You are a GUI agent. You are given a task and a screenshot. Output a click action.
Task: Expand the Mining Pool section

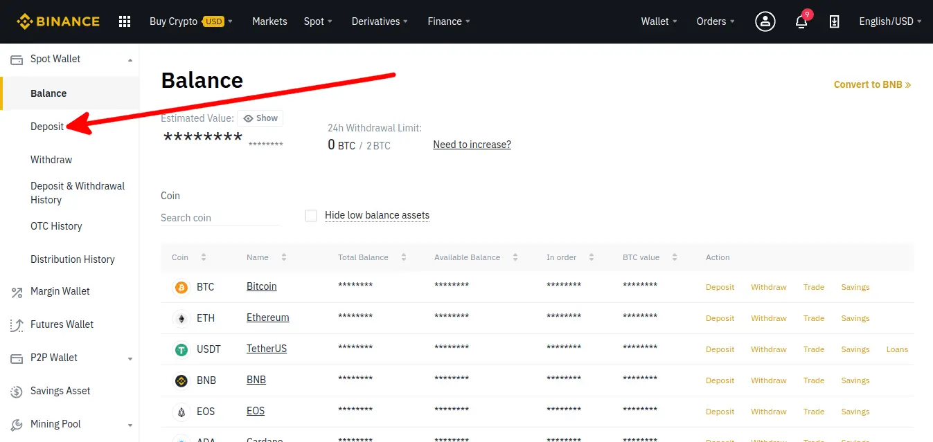tap(130, 425)
